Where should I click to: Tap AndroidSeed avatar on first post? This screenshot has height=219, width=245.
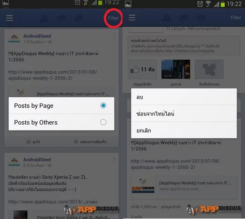pyautogui.click(x=14, y=38)
